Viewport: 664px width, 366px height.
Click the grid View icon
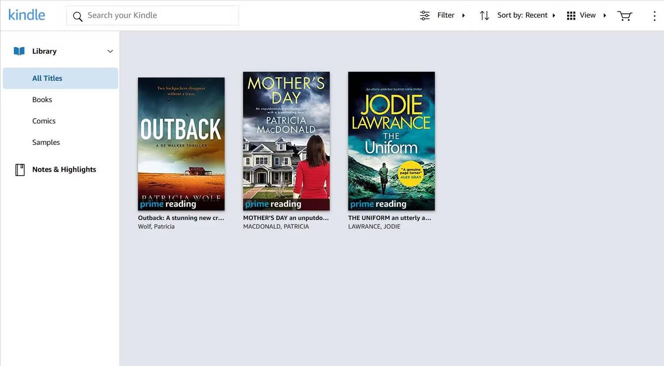coord(571,15)
